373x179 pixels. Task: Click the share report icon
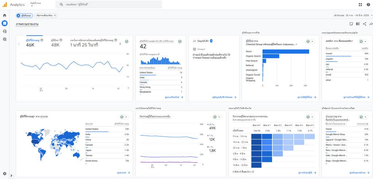tap(364, 24)
